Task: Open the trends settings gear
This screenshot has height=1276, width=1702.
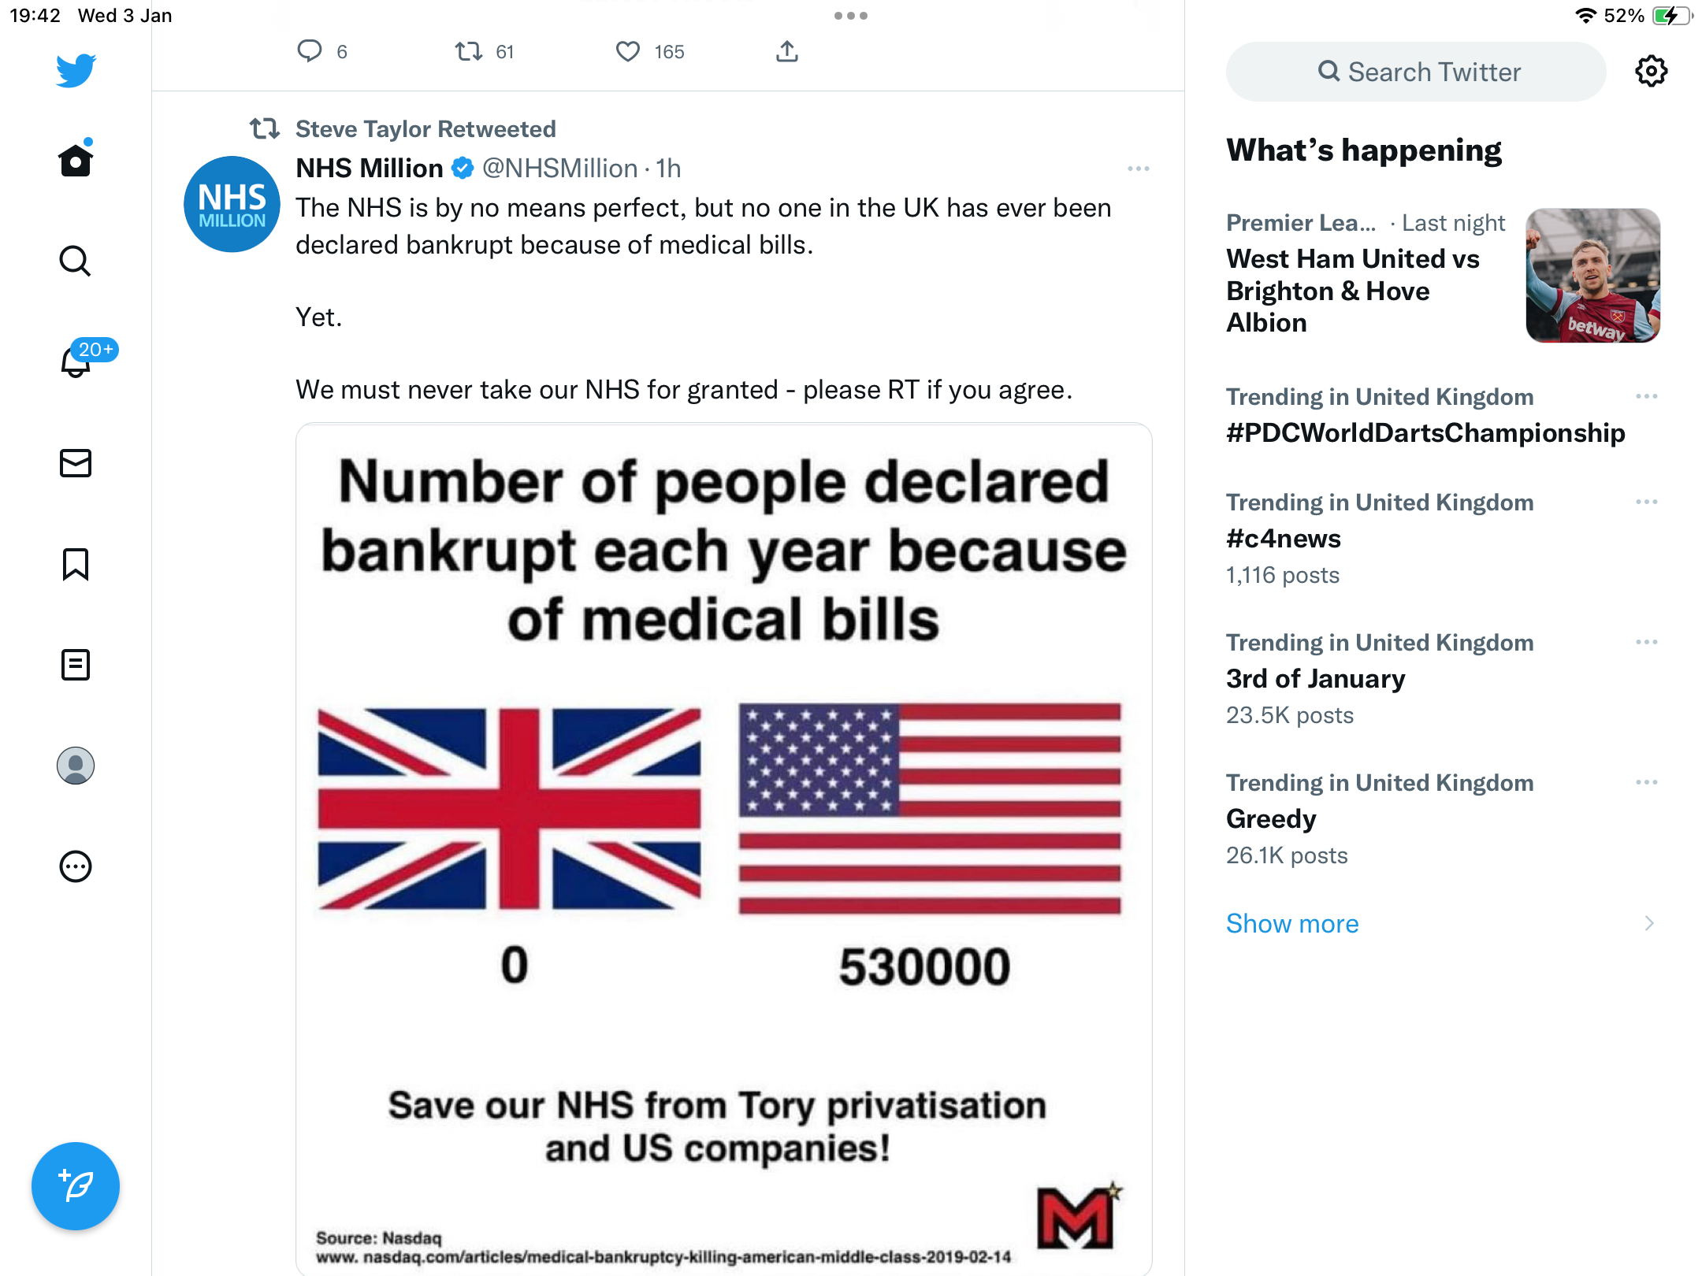Action: pos(1651,72)
